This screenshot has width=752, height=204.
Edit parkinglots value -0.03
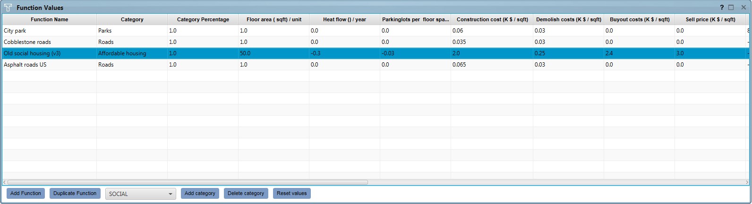pos(416,53)
